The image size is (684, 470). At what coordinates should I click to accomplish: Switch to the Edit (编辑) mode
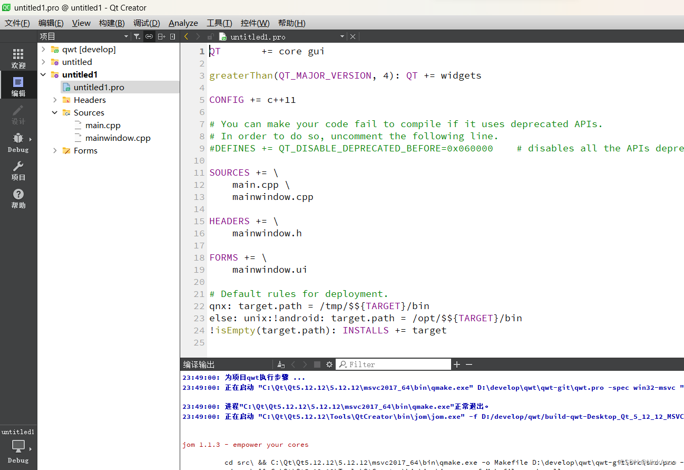tap(18, 86)
